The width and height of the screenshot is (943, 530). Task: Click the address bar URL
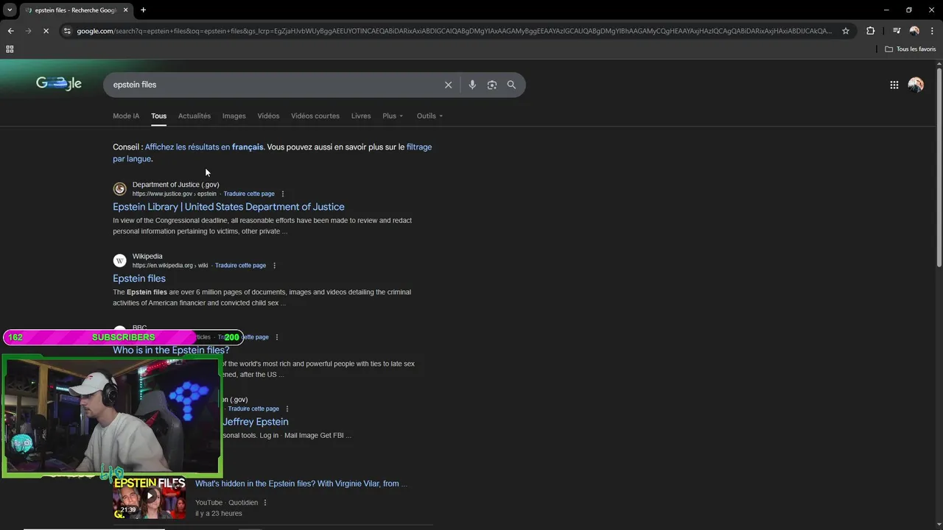pyautogui.click(x=454, y=31)
